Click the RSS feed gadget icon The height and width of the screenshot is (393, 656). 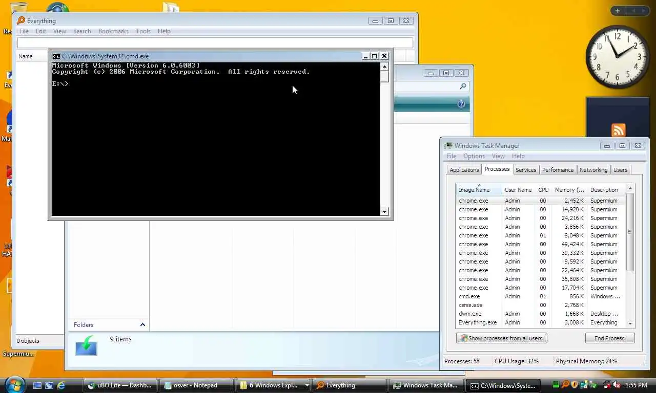[619, 130]
